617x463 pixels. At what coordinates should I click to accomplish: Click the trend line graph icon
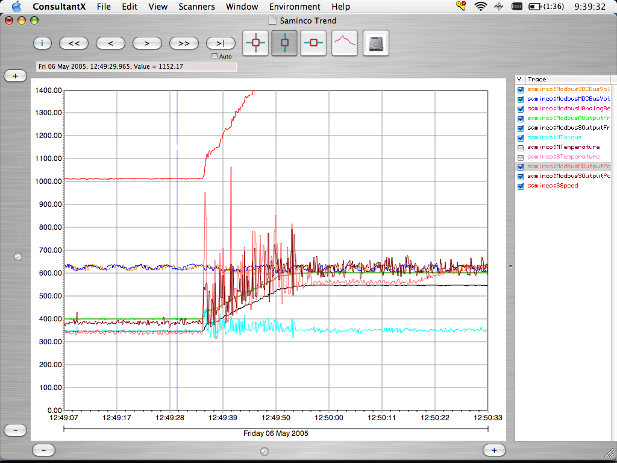tap(345, 43)
